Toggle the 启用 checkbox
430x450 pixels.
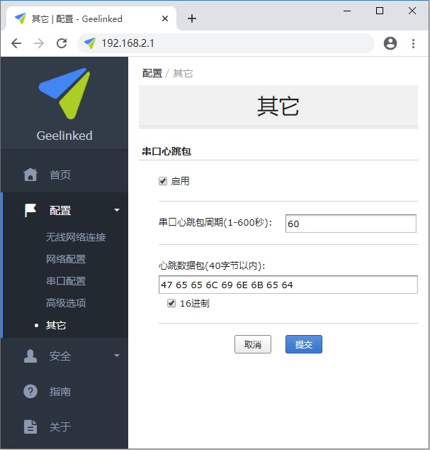[x=163, y=181]
